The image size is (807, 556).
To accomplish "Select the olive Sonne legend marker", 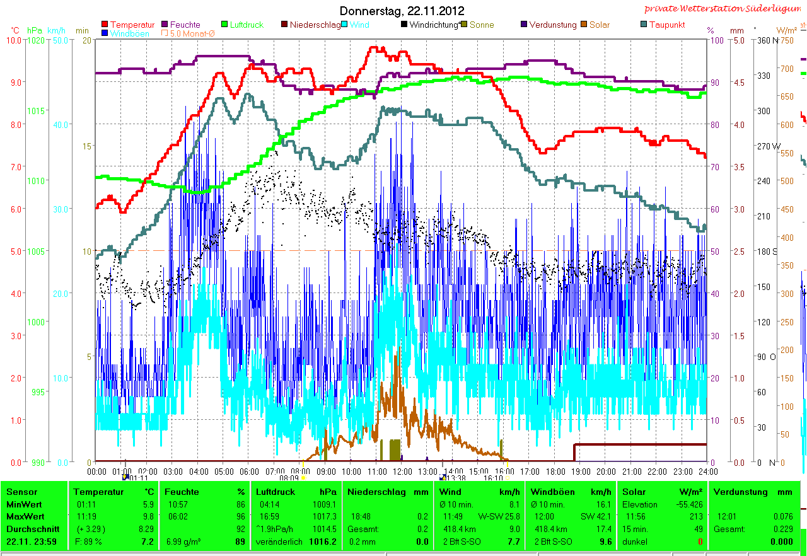I will pos(464,25).
